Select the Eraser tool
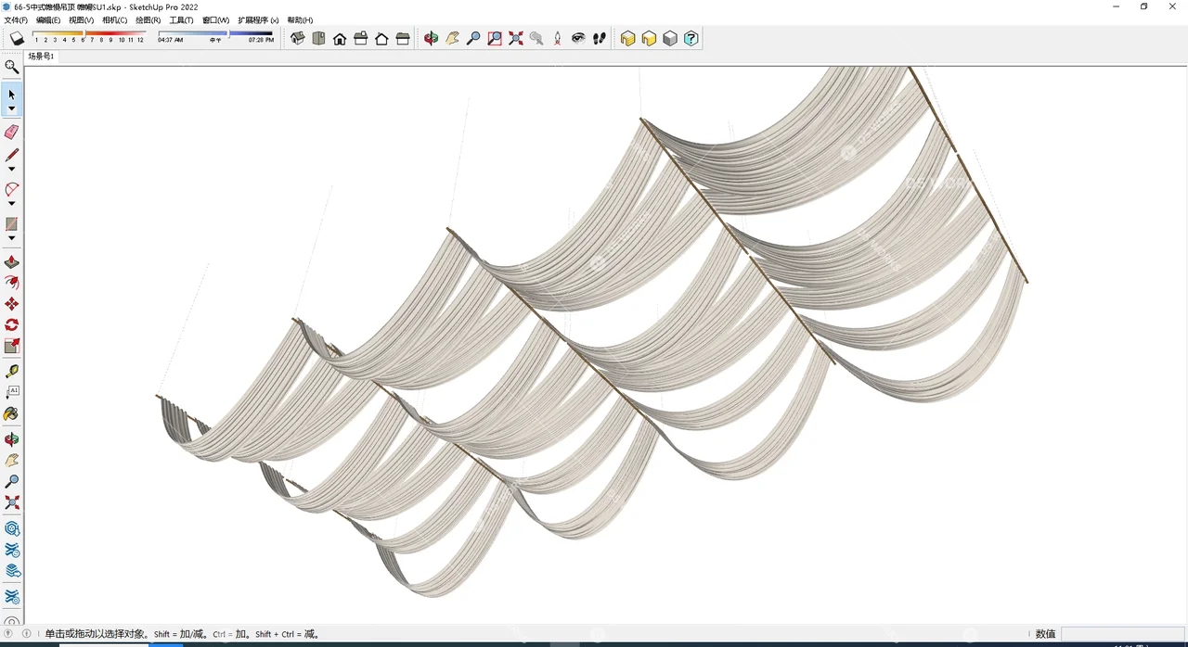The width and height of the screenshot is (1188, 647). coord(11,132)
